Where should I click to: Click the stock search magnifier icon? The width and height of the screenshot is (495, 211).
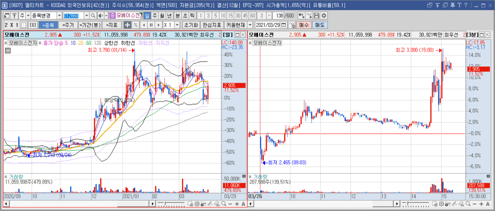[x=93, y=16]
